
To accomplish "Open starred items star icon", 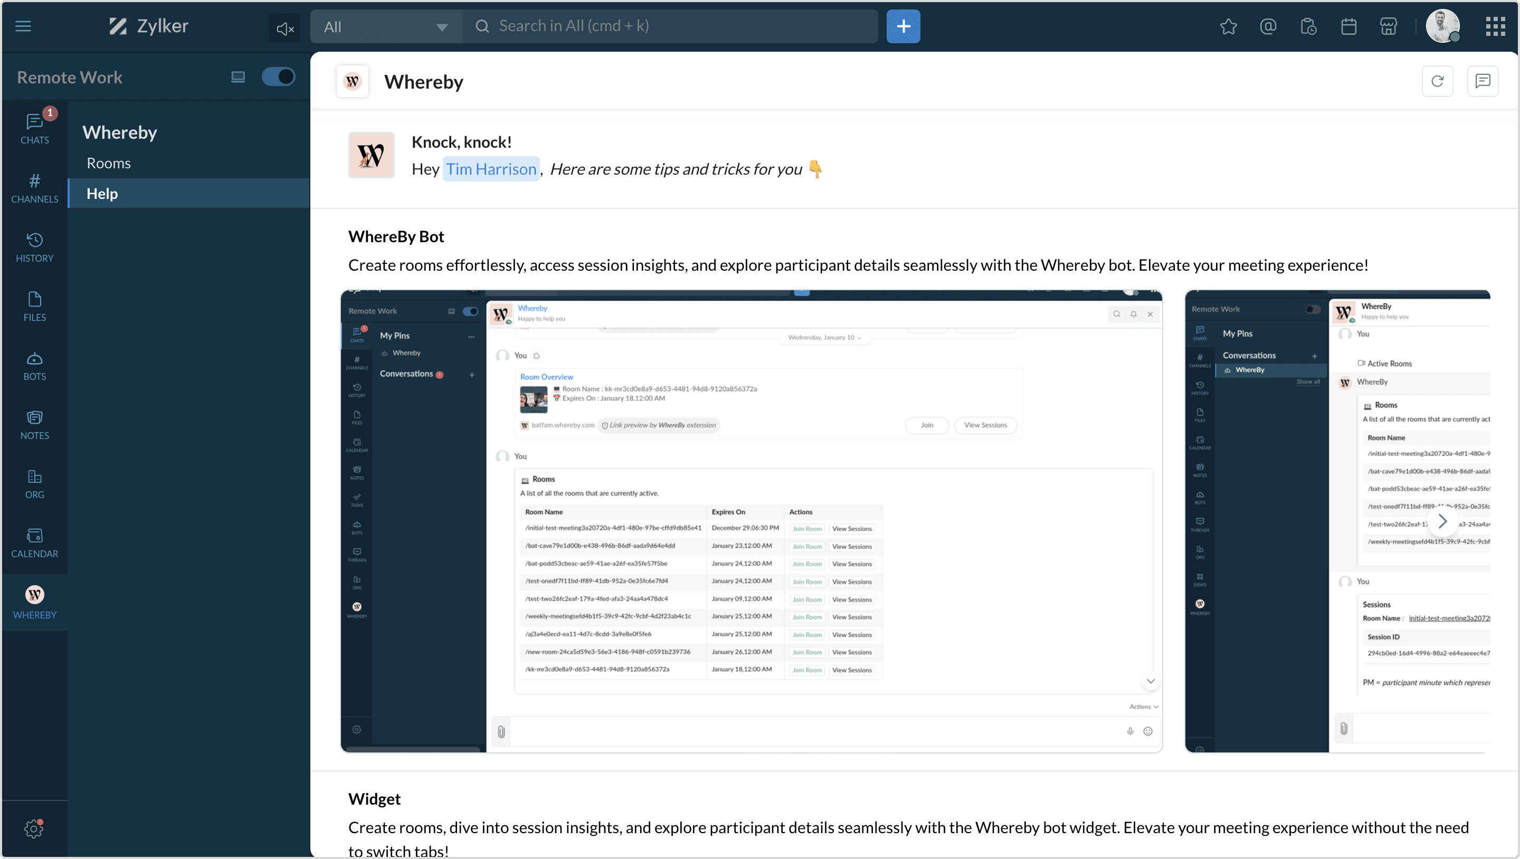I will pos(1229,26).
